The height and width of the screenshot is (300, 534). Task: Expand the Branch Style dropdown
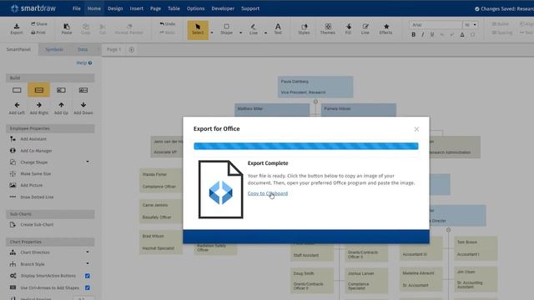pos(88,263)
